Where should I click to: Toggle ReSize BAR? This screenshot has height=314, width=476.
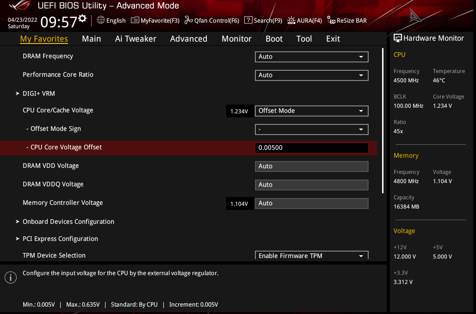click(352, 20)
